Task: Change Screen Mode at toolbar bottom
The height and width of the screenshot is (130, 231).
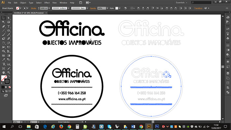Action: [x=6, y=96]
